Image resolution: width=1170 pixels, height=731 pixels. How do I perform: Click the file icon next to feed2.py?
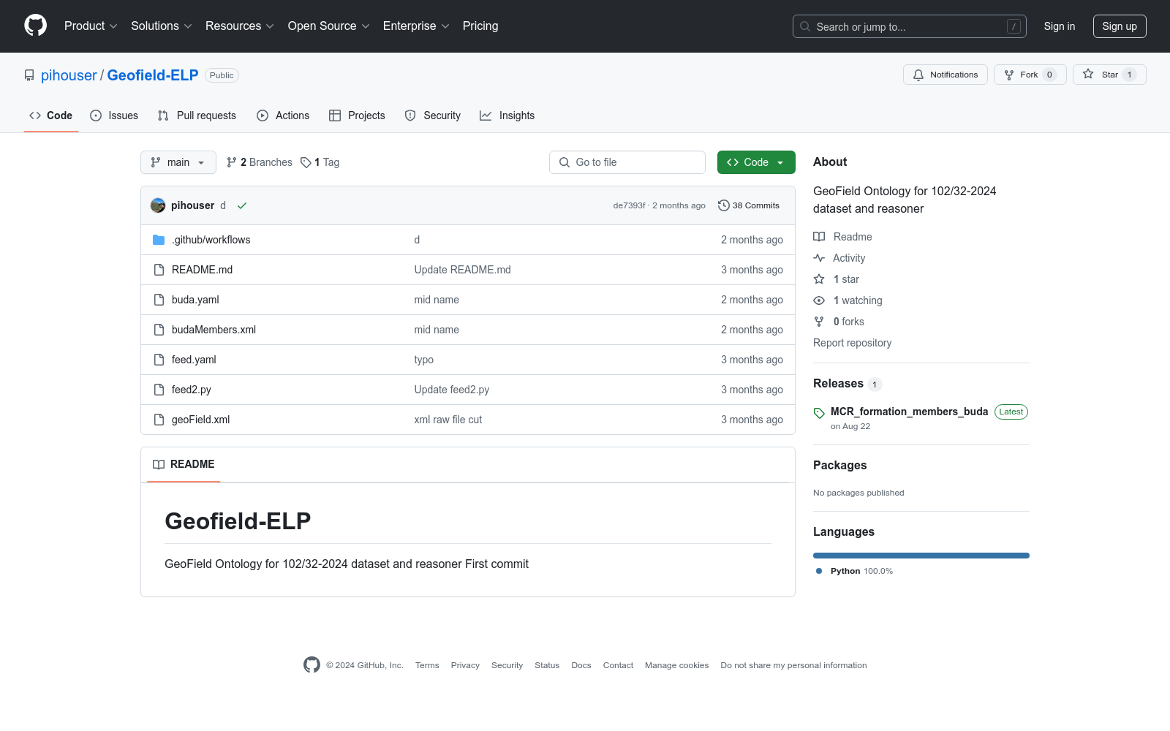click(x=159, y=390)
